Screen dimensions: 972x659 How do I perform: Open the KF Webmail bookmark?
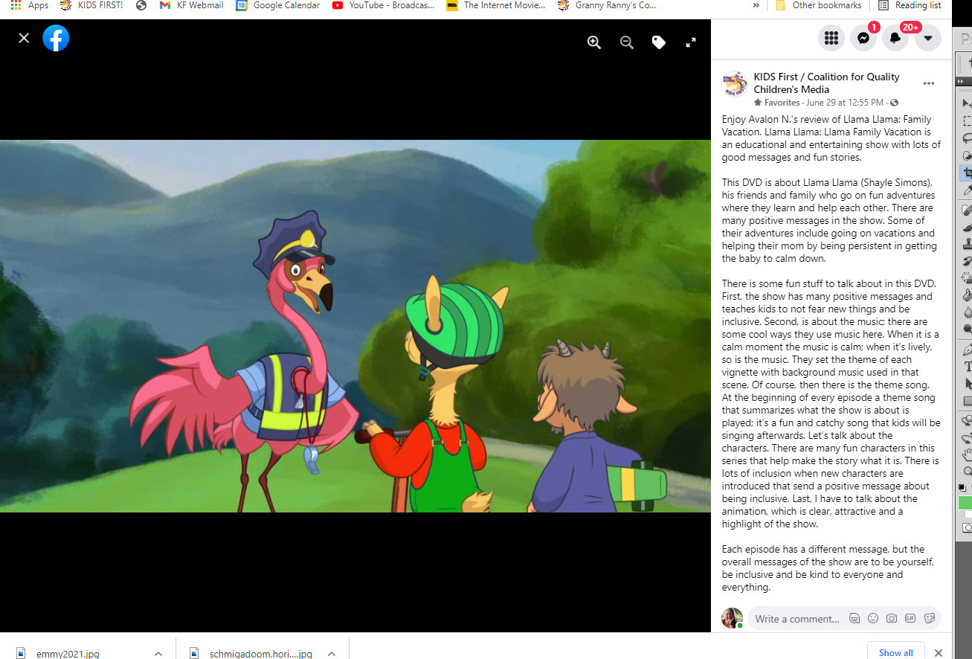point(192,5)
